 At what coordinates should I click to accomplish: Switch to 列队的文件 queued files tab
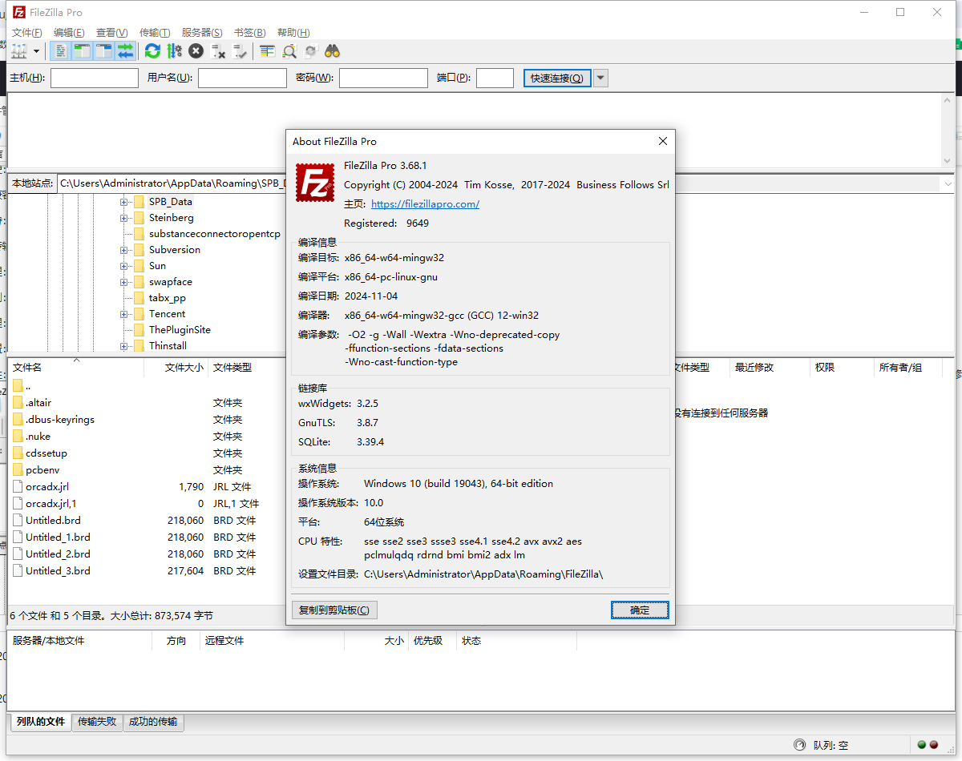(x=40, y=722)
